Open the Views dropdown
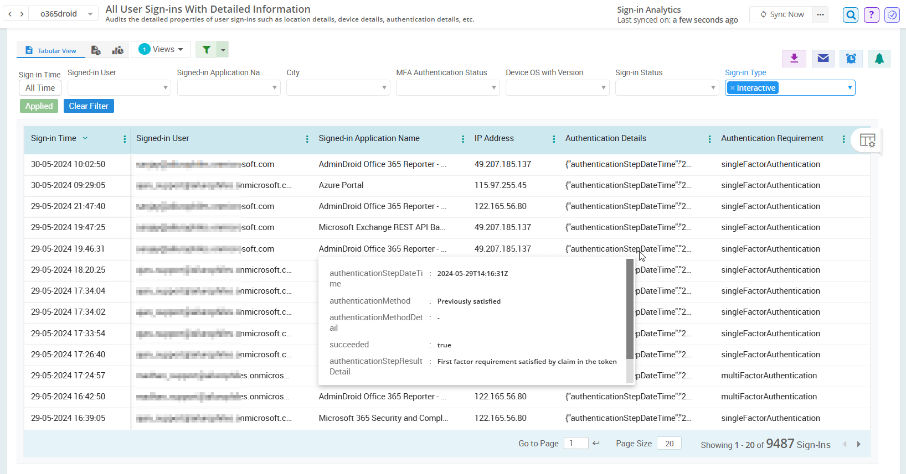 coord(161,49)
